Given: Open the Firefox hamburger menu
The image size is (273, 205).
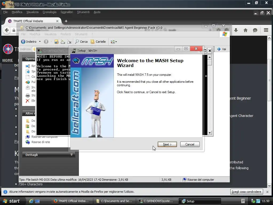Looking at the screenshot, I should 266,30.
